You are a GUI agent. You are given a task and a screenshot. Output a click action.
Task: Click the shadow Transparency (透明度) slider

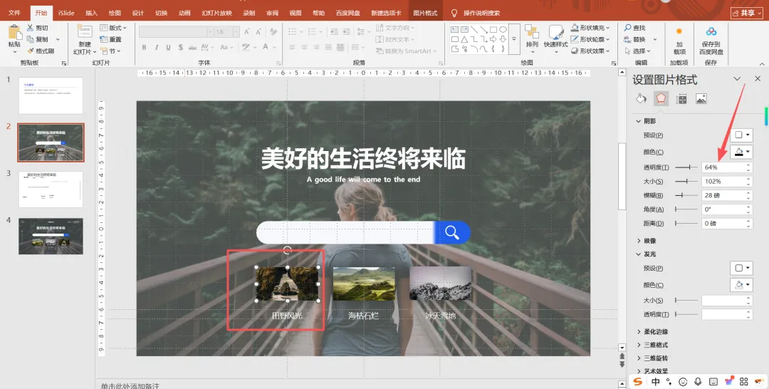pyautogui.click(x=686, y=167)
